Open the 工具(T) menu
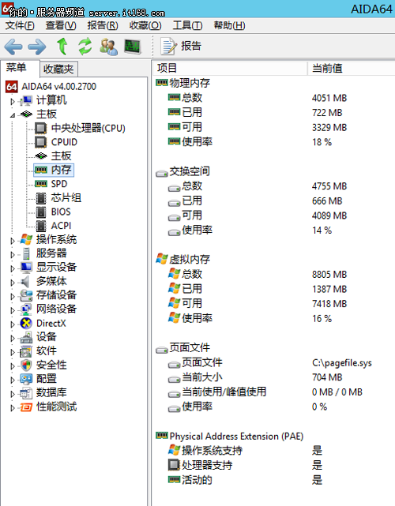Screen dimensions: 395x506 pyautogui.click(x=187, y=25)
